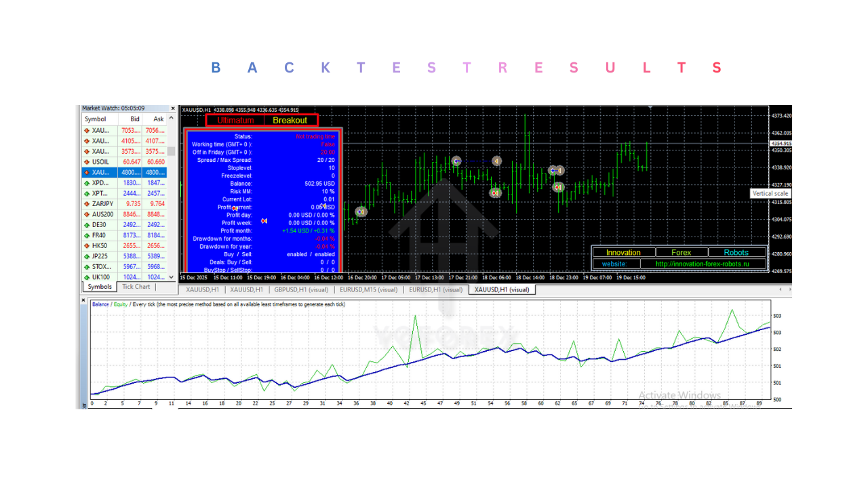Click the Vertical scale control on the chart edge
This screenshot has width=868, height=488.
tap(770, 193)
